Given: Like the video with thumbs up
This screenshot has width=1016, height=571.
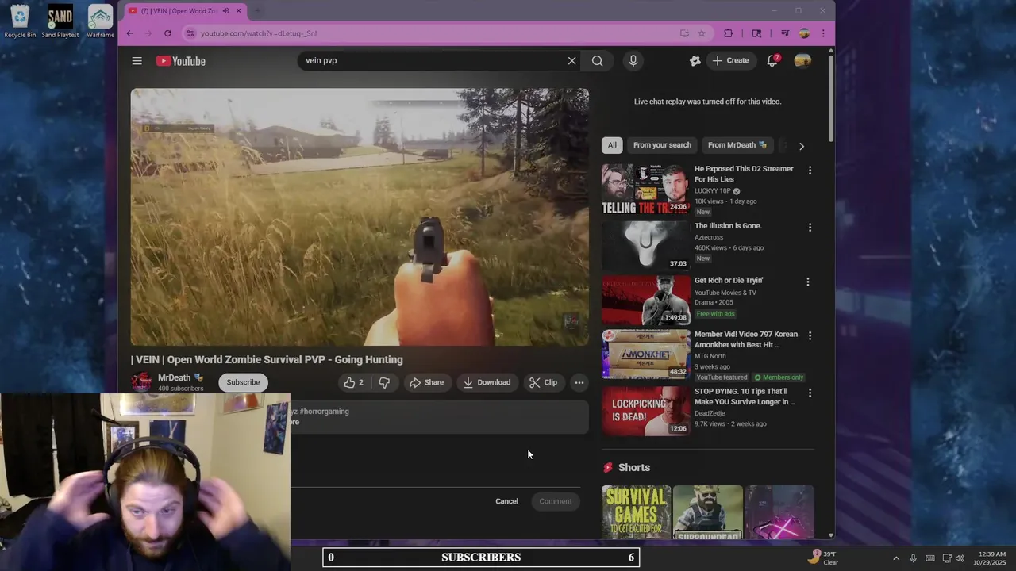Looking at the screenshot, I should tap(354, 382).
